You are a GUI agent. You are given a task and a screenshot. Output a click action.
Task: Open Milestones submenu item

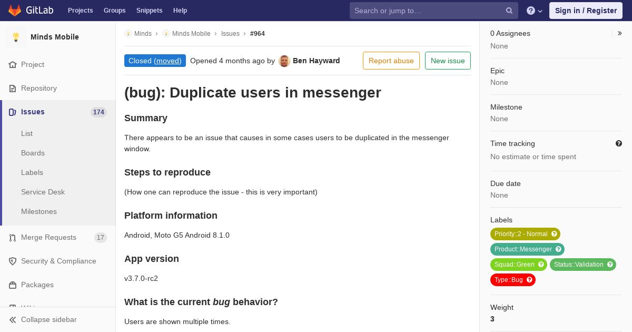39,211
